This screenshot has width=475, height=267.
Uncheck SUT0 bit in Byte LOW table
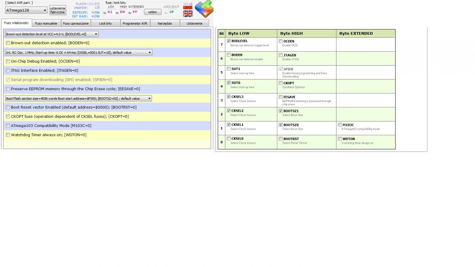pyautogui.click(x=229, y=83)
